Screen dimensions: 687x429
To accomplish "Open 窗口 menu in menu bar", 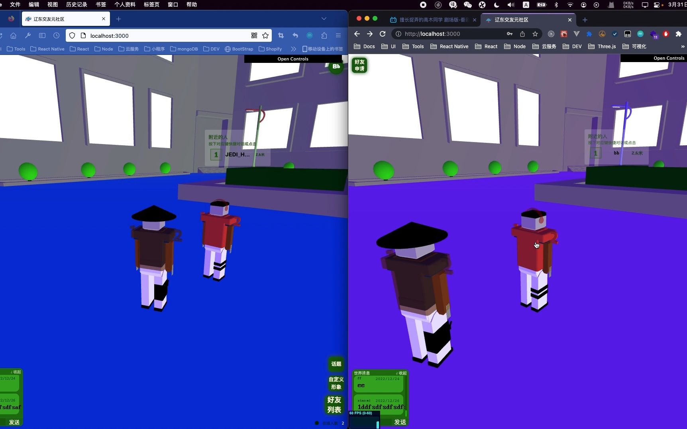I will pos(173,4).
